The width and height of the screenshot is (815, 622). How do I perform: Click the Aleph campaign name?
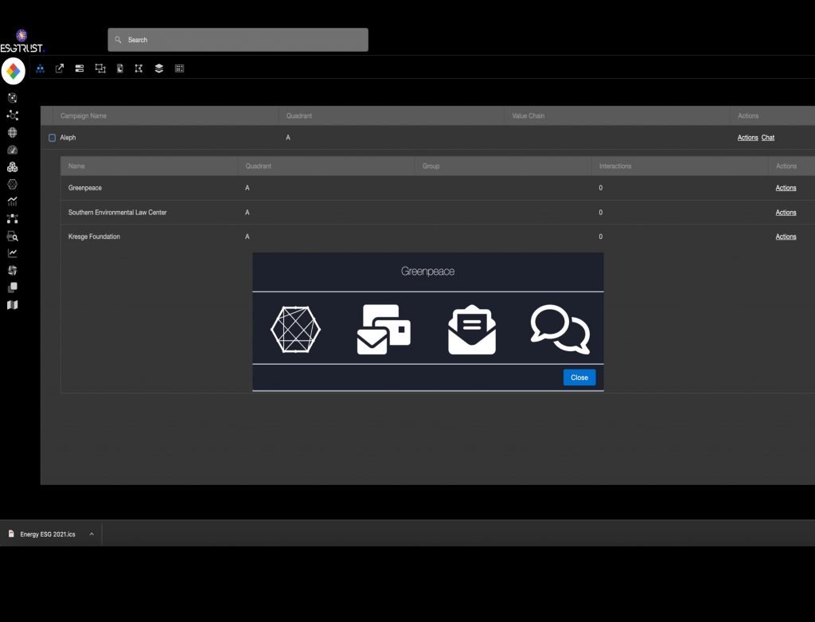pos(68,138)
